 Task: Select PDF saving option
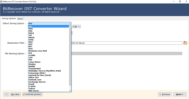pyautogui.click(x=48, y=60)
